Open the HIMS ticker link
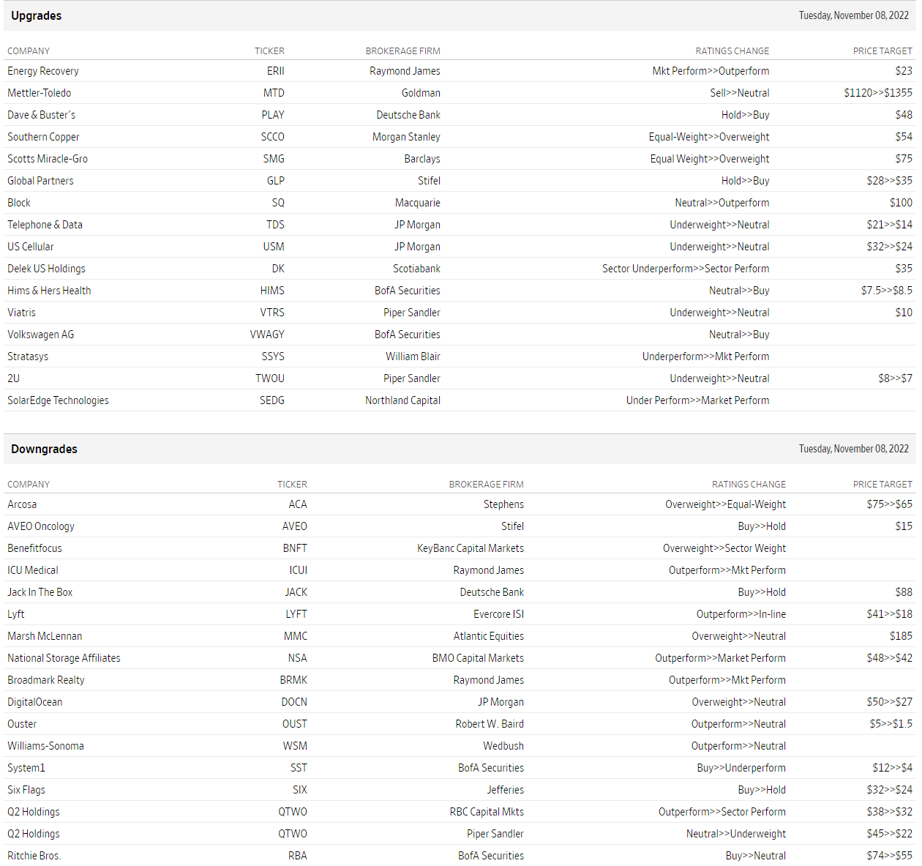Viewport: 922px width, 866px height. (272, 291)
